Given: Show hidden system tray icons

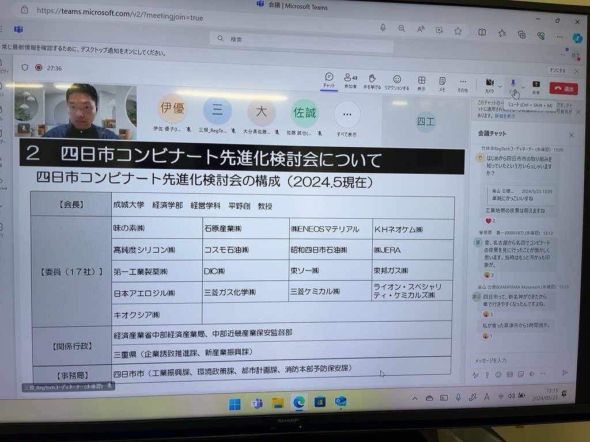Looking at the screenshot, I should pos(415,398).
